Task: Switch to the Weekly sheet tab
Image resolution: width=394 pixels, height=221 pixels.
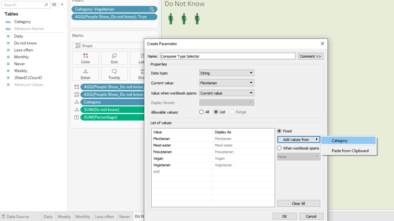Action: pyautogui.click(x=64, y=216)
